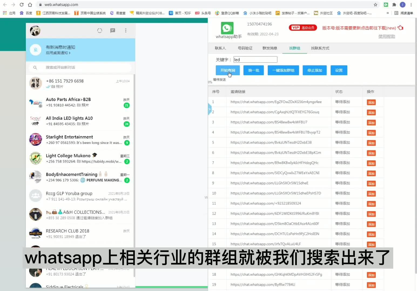Switch to 联系人 tab
Image resolution: width=417 pixels, height=291 pixels.
pyautogui.click(x=220, y=48)
